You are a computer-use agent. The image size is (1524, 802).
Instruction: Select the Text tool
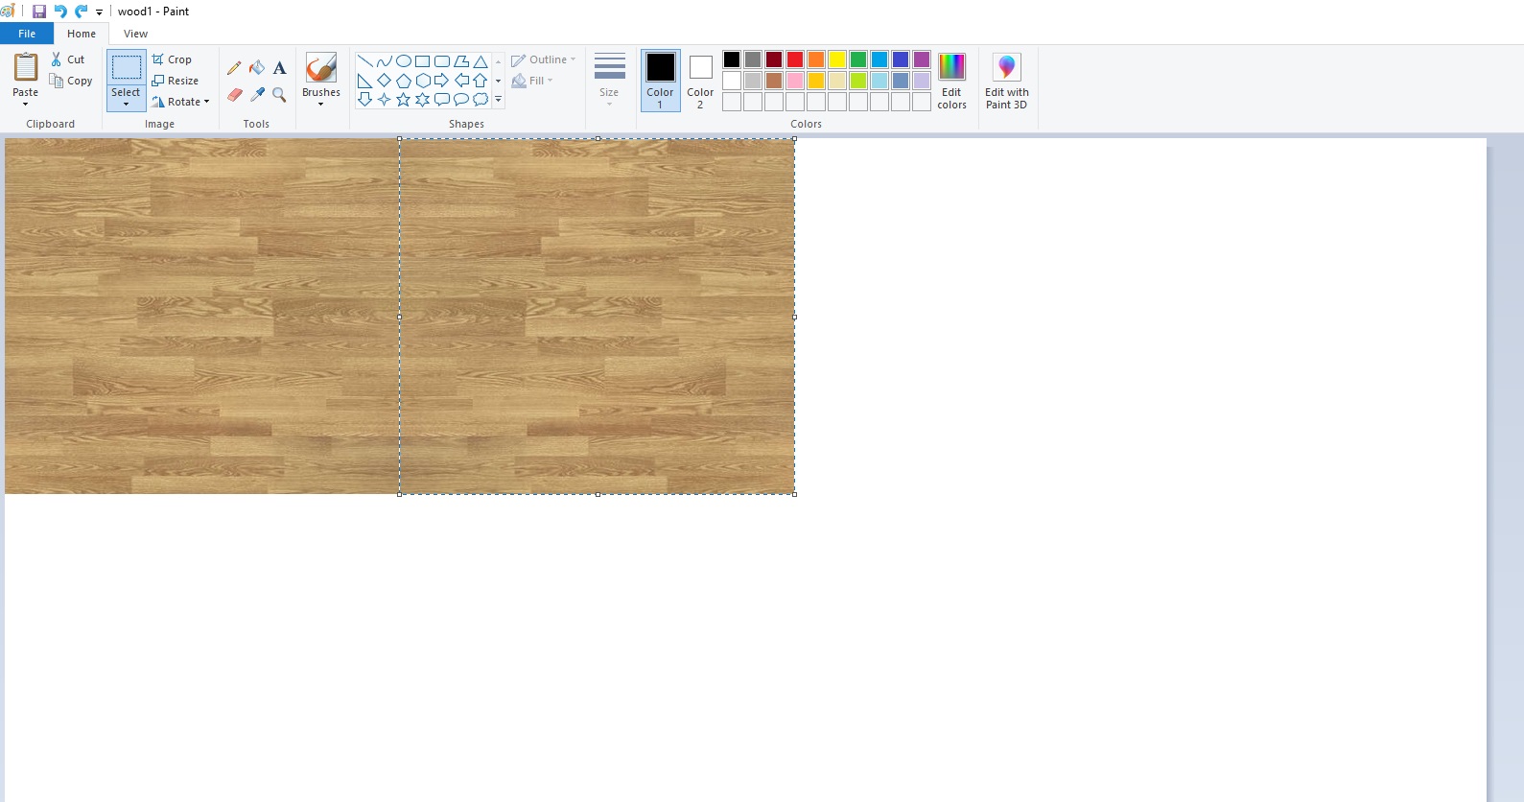280,68
